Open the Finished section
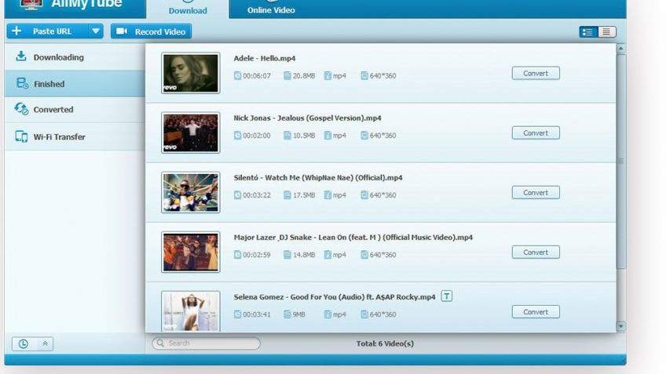Viewport: 666px width, 374px height. point(75,84)
